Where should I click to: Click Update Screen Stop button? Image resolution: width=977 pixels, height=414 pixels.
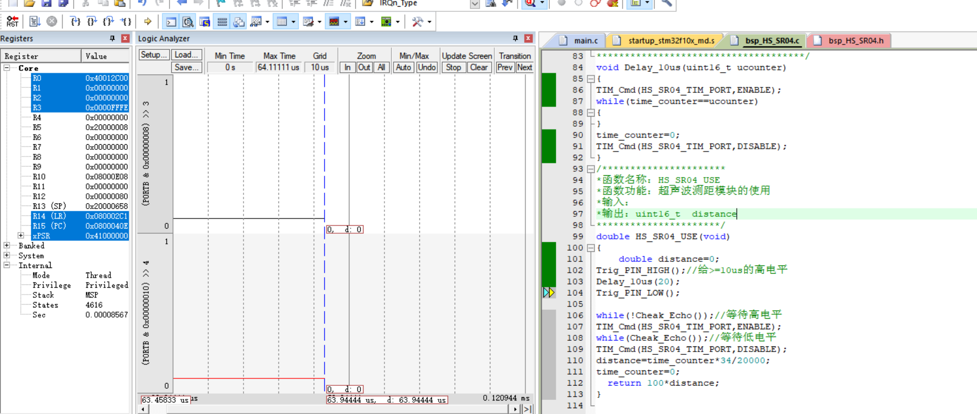click(453, 67)
